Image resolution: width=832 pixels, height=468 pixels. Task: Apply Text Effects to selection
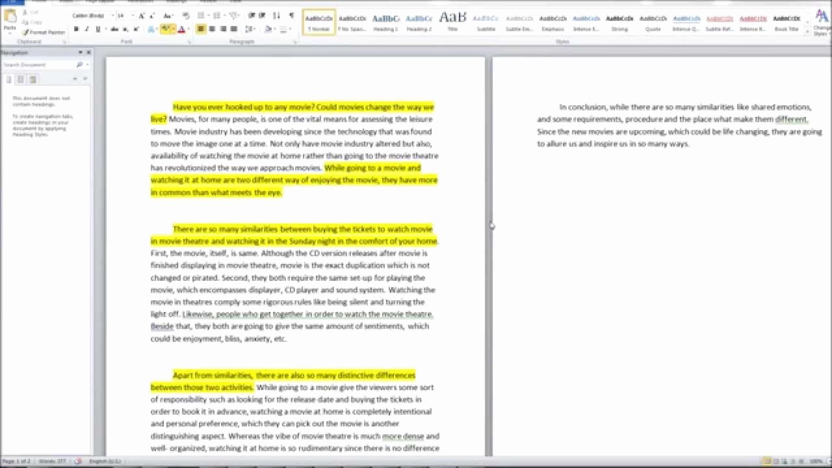152,29
